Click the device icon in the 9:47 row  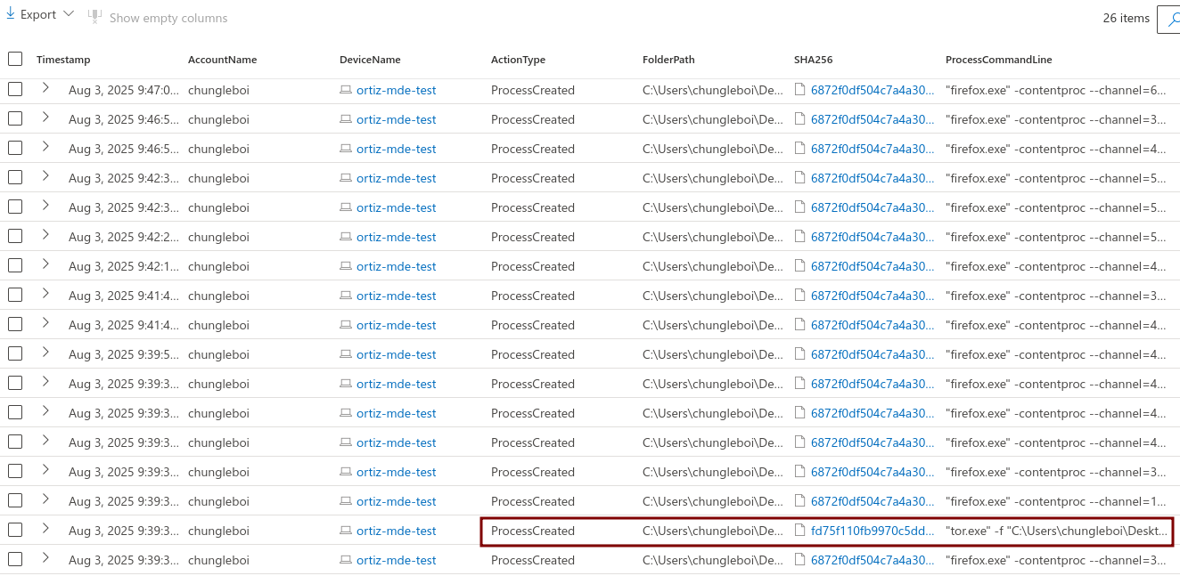[x=346, y=91]
